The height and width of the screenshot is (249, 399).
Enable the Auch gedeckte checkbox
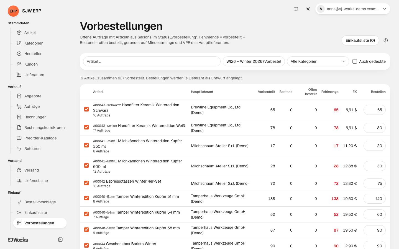click(x=355, y=61)
